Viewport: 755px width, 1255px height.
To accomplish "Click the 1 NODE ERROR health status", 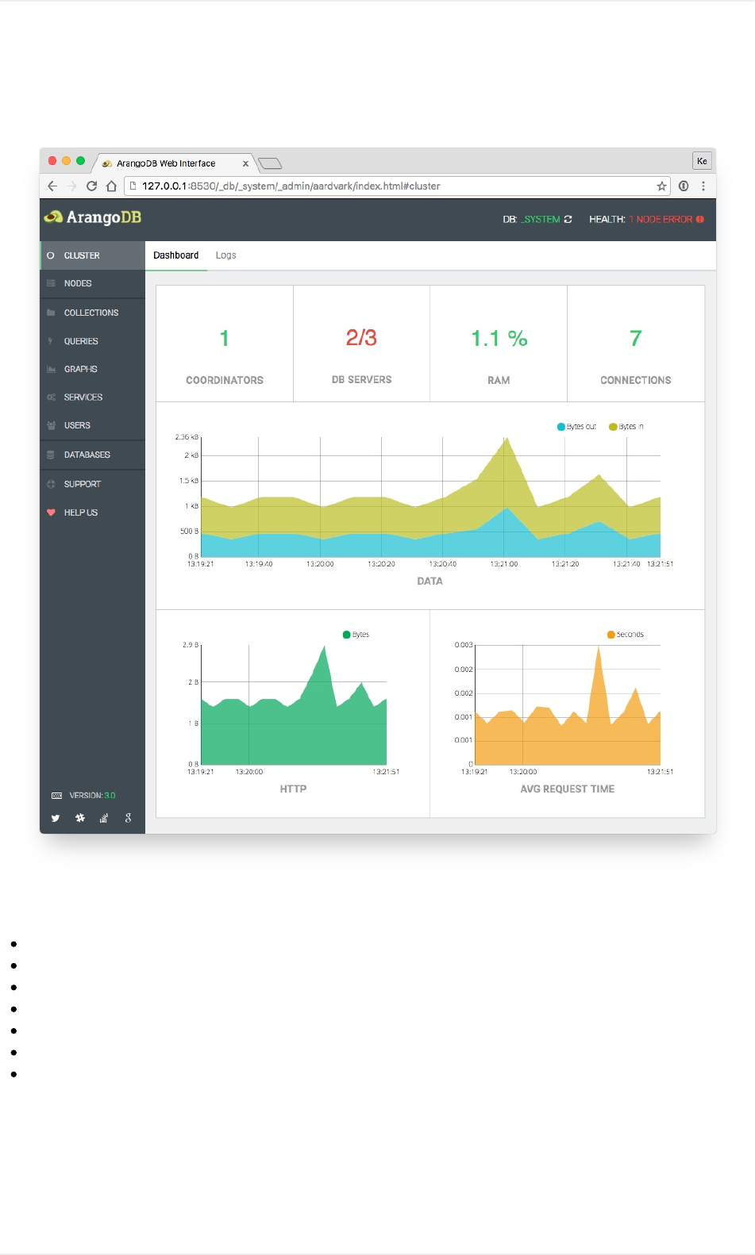I will pyautogui.click(x=661, y=220).
